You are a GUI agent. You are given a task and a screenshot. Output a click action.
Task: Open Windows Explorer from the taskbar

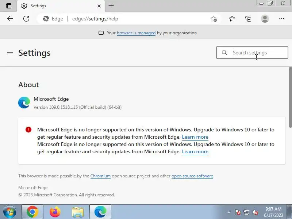tap(78, 212)
